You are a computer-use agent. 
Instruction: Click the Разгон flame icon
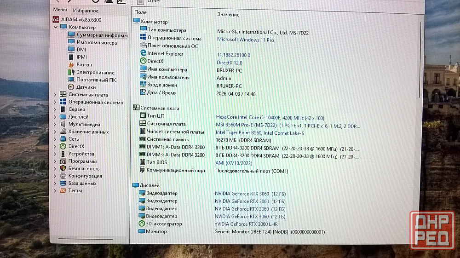click(x=71, y=64)
